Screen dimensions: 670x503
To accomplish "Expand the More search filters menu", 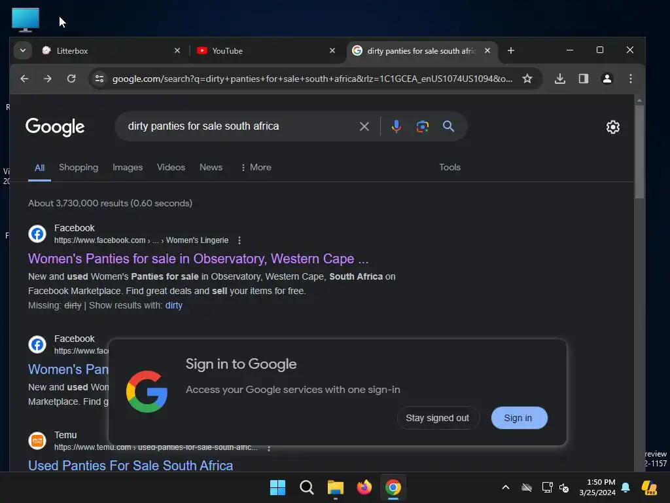I will tap(256, 167).
